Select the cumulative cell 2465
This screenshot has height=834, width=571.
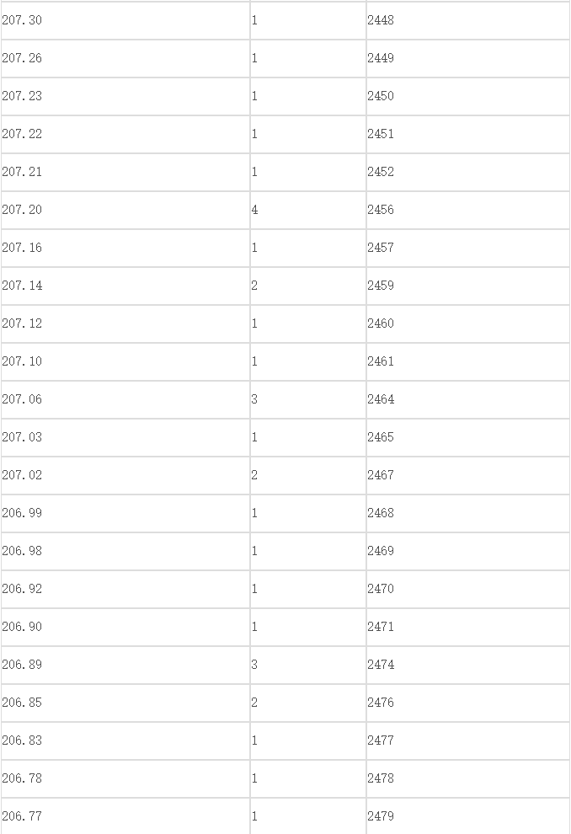pyautogui.click(x=467, y=437)
